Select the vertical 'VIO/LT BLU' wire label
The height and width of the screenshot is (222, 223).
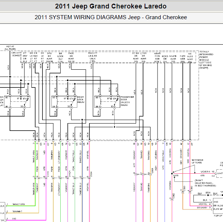[163, 156]
